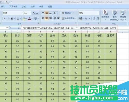Center text horizontally
This screenshot has width=129, height=102.
point(46,18)
